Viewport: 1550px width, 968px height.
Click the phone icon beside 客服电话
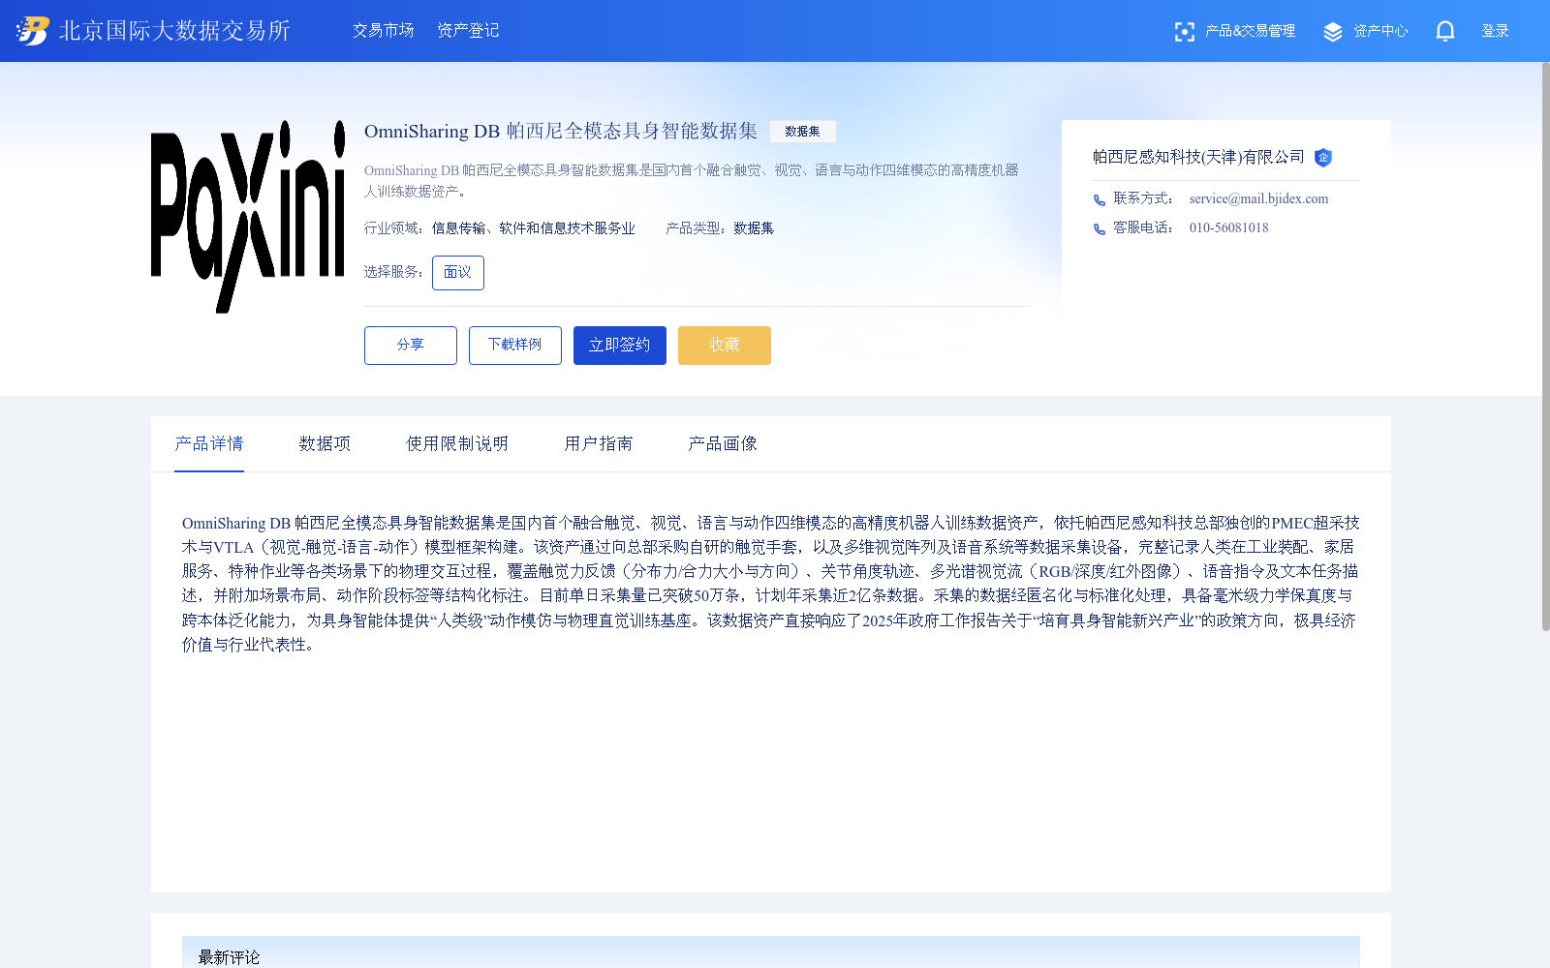tap(1100, 229)
